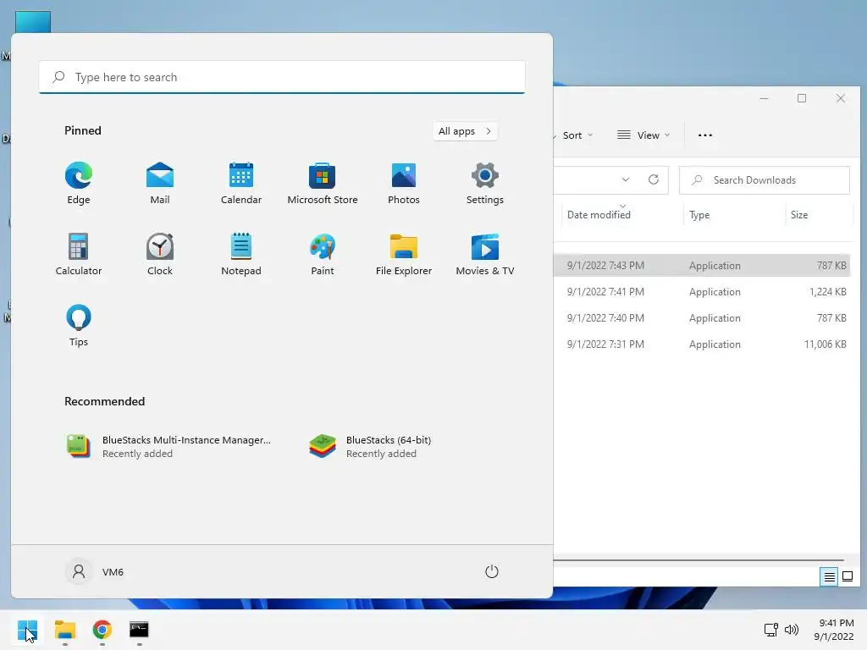The width and height of the screenshot is (867, 650).
Task: Launch BlueStacks (64-bit) from Recommended
Action: pyautogui.click(x=371, y=447)
